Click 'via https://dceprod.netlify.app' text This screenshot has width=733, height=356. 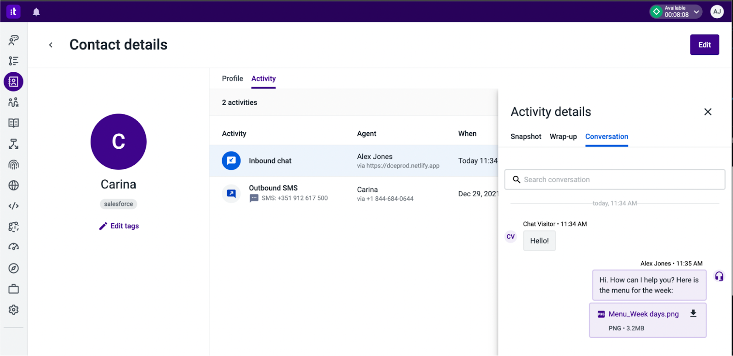click(x=398, y=166)
